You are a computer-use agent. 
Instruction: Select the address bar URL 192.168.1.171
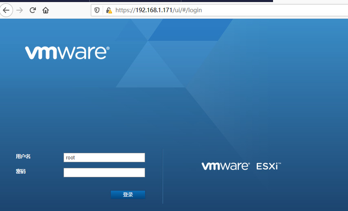coord(159,10)
